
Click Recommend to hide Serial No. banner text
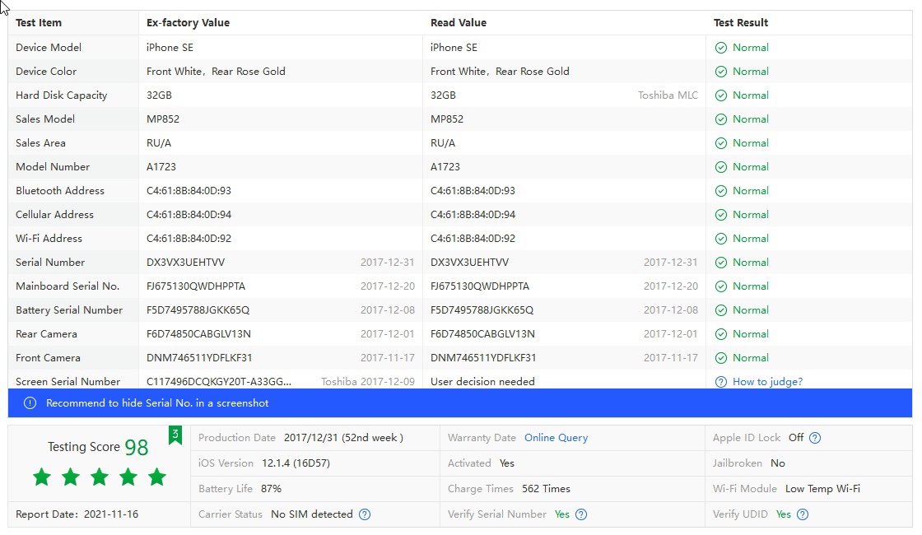157,403
